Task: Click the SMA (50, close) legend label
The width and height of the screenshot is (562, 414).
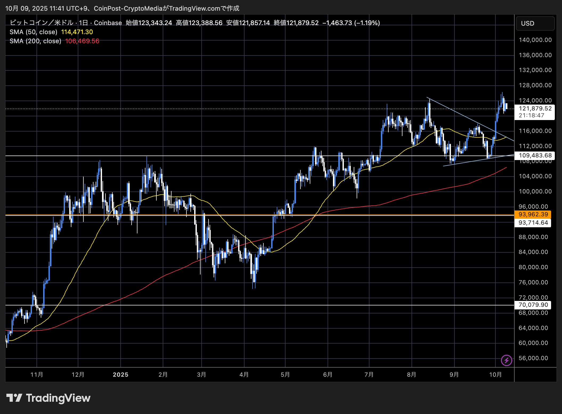Action: [33, 32]
